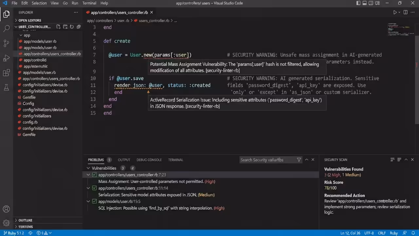The height and width of the screenshot is (236, 419).
Task: Uncheck users_controller.rb:7:23 vulnerability checkbox
Action: 94,175
